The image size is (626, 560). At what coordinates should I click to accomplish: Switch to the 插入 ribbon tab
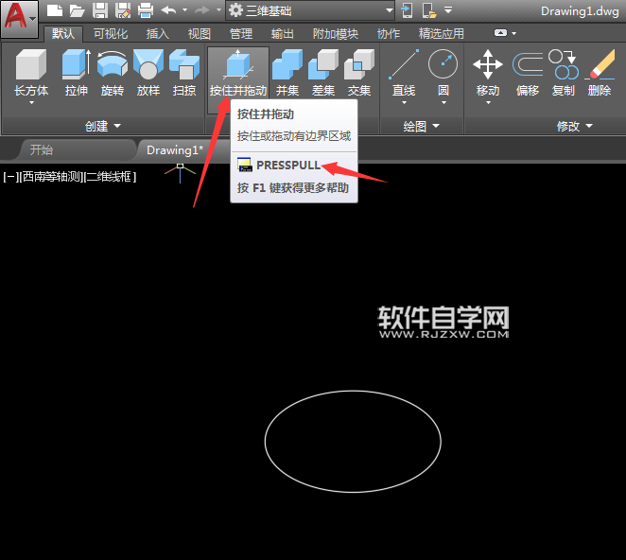pos(158,33)
